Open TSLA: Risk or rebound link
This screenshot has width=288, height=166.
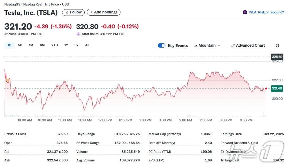pos(266,12)
